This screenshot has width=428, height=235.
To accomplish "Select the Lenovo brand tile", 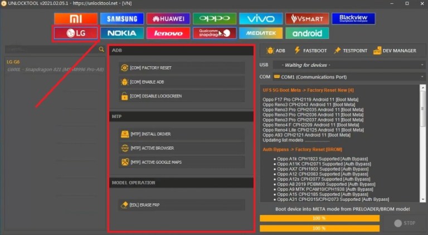I will 168,33.
